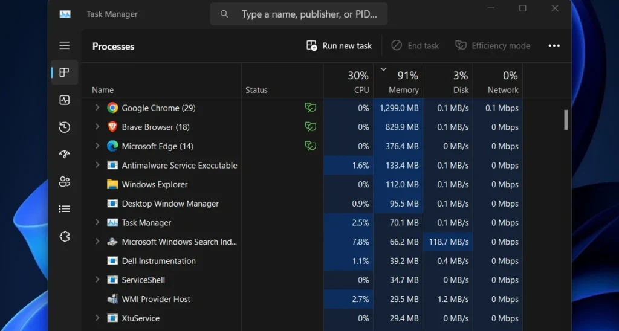Click Antimalware memory value 133.4 MB
Image resolution: width=619 pixels, height=331 pixels.
click(402, 165)
